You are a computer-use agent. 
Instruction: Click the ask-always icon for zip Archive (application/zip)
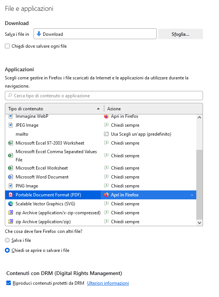coord(107,221)
